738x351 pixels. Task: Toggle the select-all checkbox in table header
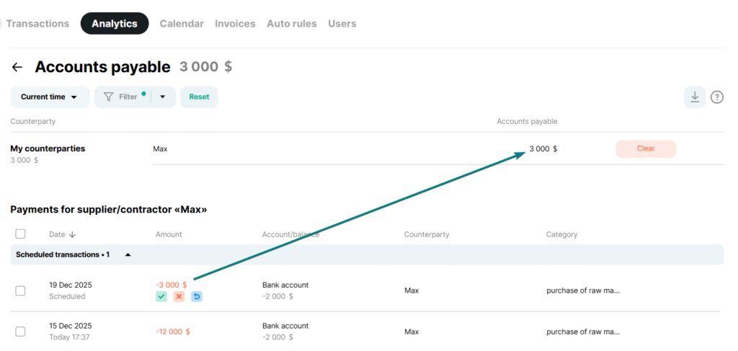point(20,234)
